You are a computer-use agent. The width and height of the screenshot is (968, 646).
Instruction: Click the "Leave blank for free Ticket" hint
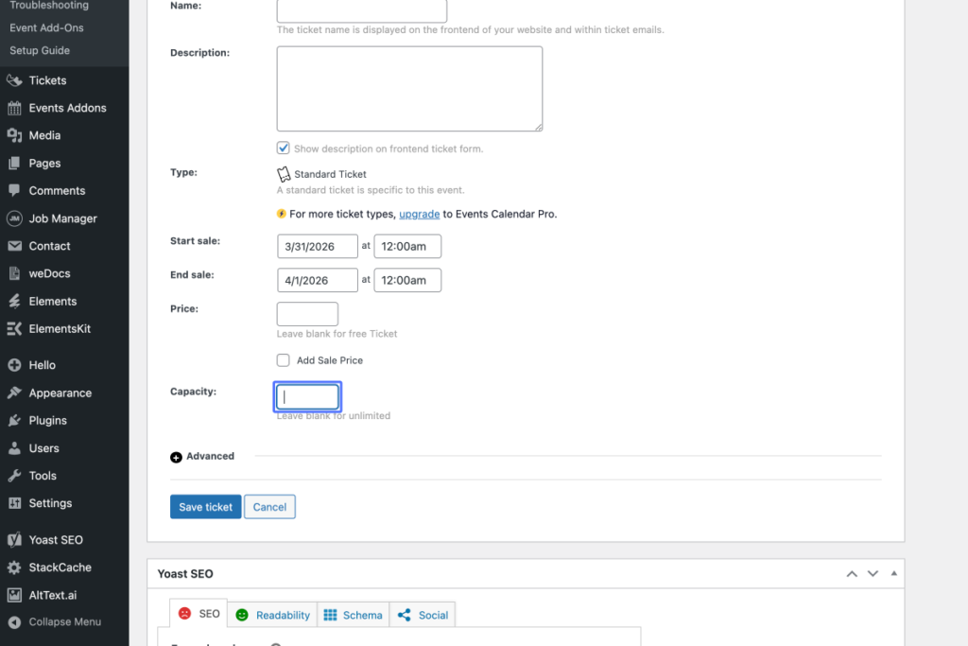pyautogui.click(x=337, y=334)
